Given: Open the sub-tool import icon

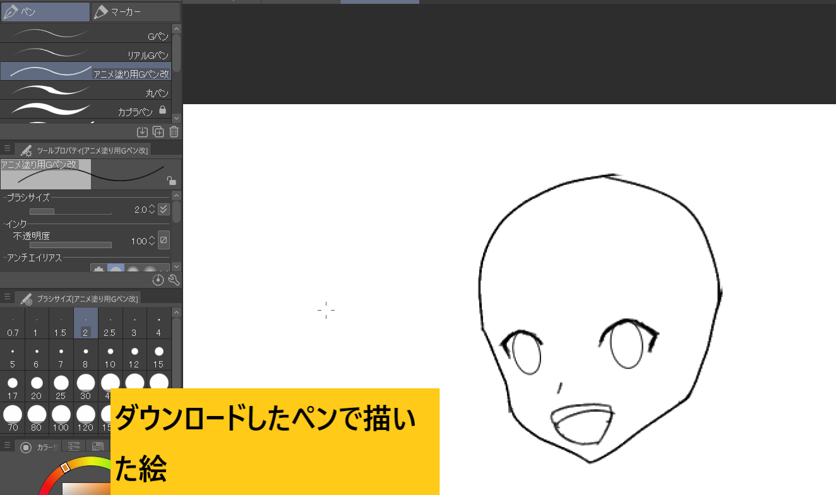Looking at the screenshot, I should tap(143, 131).
